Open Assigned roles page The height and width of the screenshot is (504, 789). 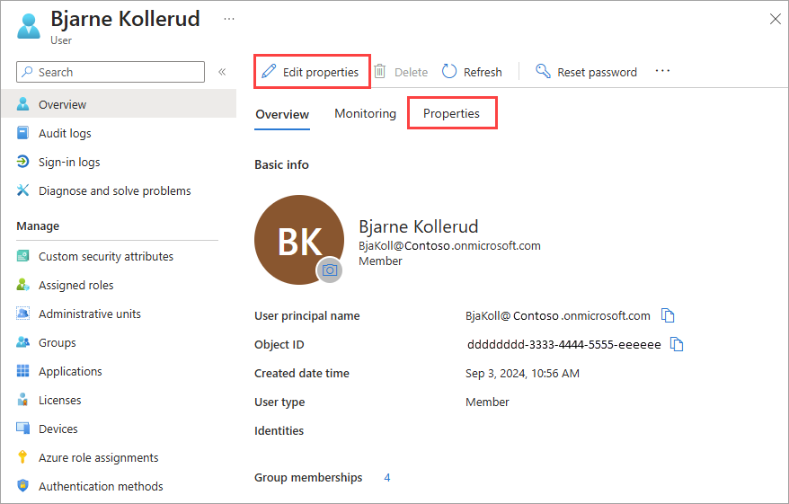(x=119, y=285)
